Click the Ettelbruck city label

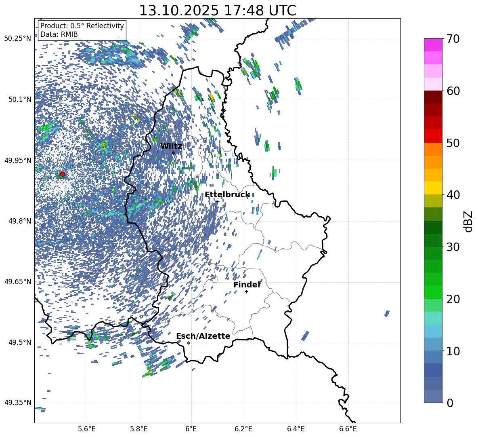coord(227,195)
